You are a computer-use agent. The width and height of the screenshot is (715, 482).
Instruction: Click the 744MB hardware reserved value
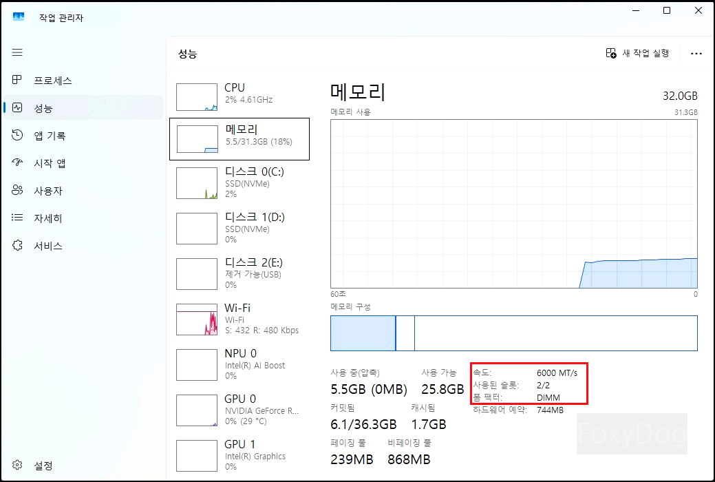click(550, 410)
